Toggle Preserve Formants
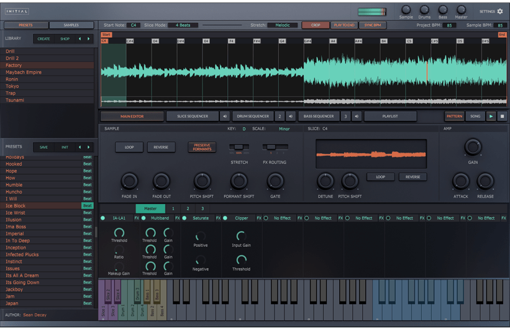 pos(202,147)
